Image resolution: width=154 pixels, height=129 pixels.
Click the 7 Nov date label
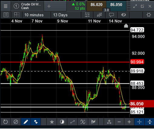(37, 21)
